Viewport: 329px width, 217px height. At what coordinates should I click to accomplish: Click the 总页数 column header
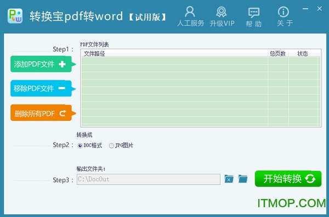pos(278,54)
